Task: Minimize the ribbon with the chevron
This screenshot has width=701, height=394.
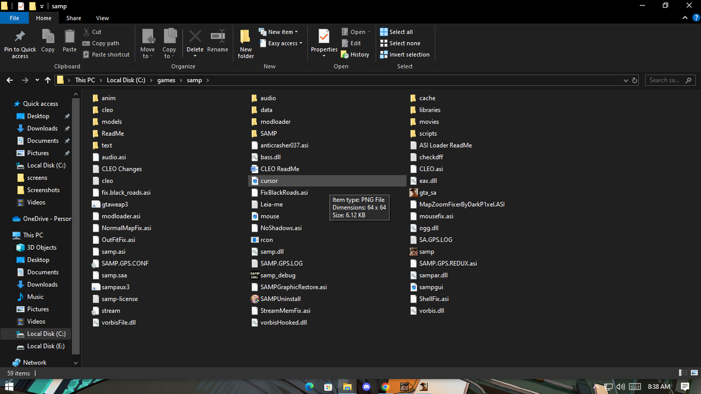Action: pyautogui.click(x=685, y=18)
